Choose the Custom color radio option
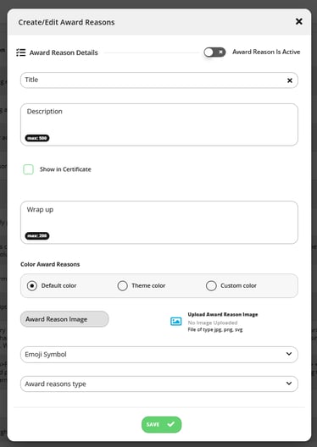Screen dimensions: 317x447 coord(211,285)
